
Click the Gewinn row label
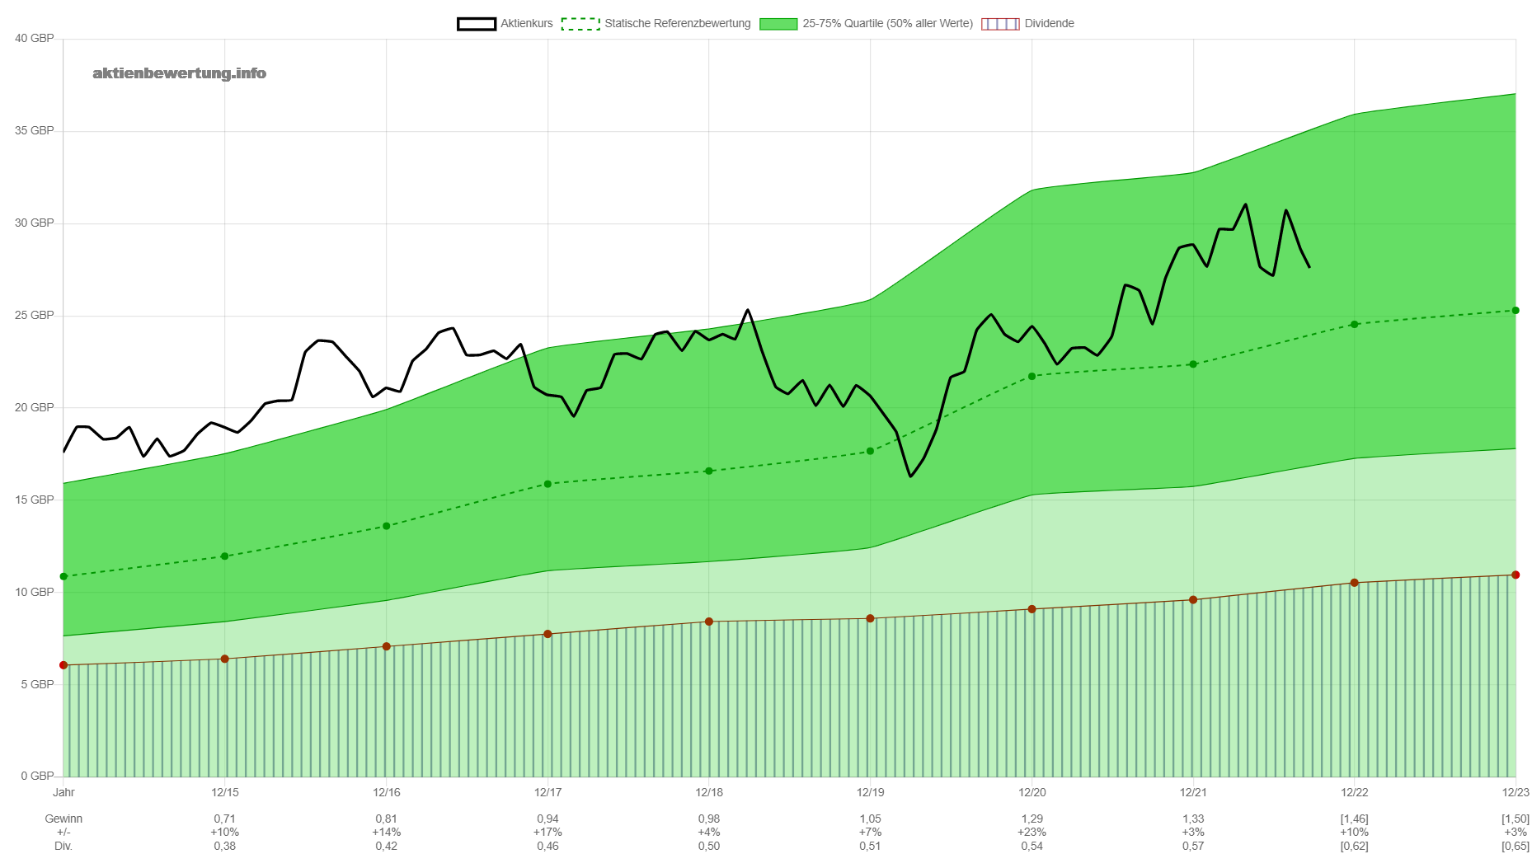click(x=63, y=819)
